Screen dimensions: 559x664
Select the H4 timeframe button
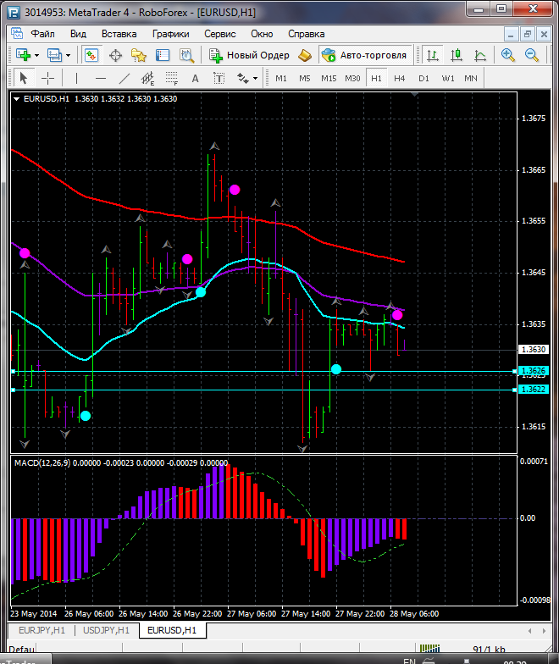coord(399,78)
